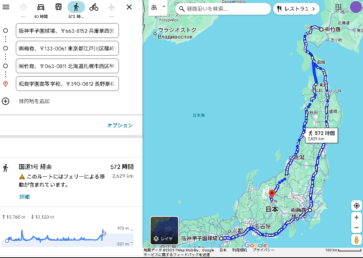Click the 名古屋 city label on map

click(x=262, y=226)
